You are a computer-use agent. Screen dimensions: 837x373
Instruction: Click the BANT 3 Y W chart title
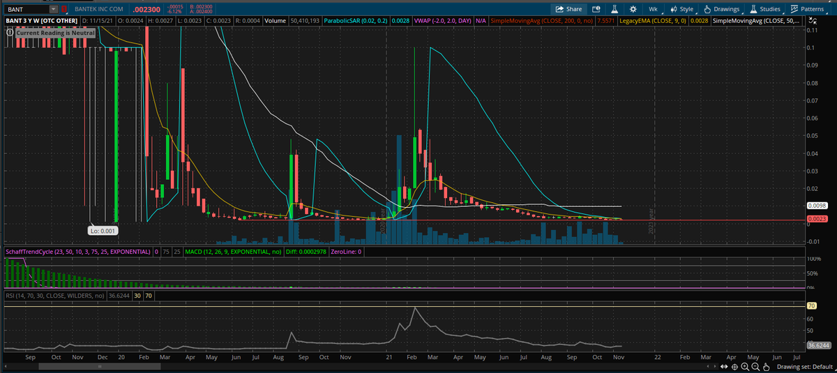pyautogui.click(x=42, y=22)
